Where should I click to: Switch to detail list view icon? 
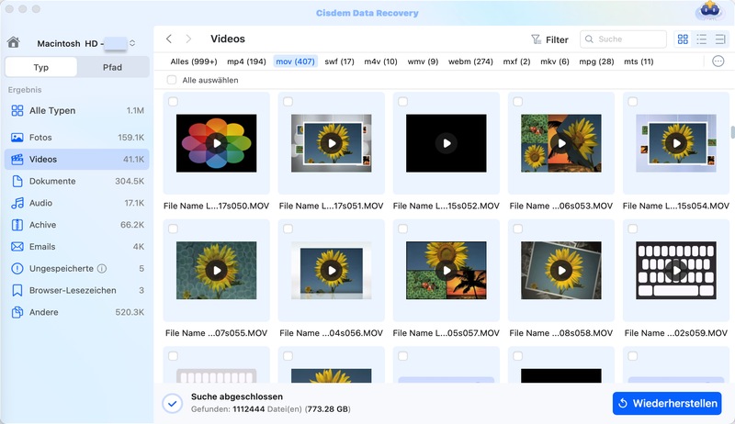tap(721, 39)
